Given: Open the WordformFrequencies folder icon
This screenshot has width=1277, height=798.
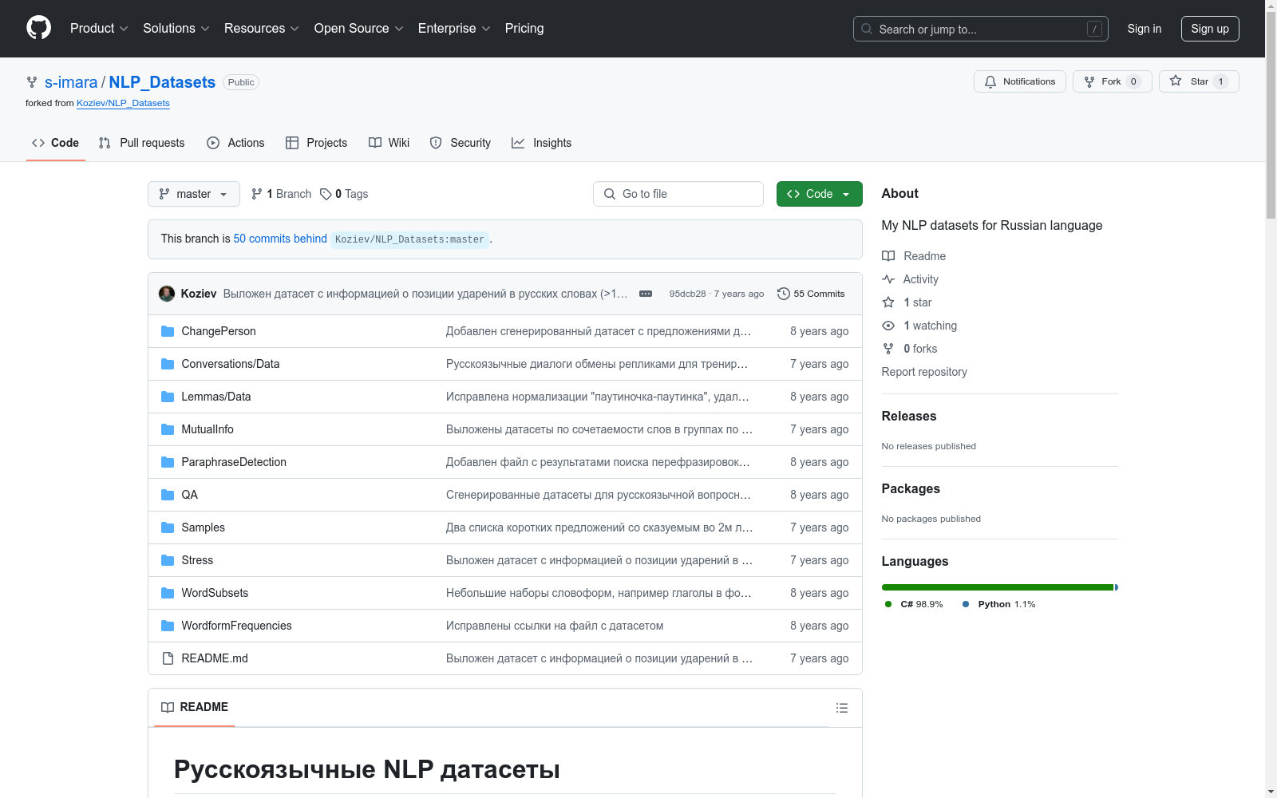Looking at the screenshot, I should click(x=168, y=626).
